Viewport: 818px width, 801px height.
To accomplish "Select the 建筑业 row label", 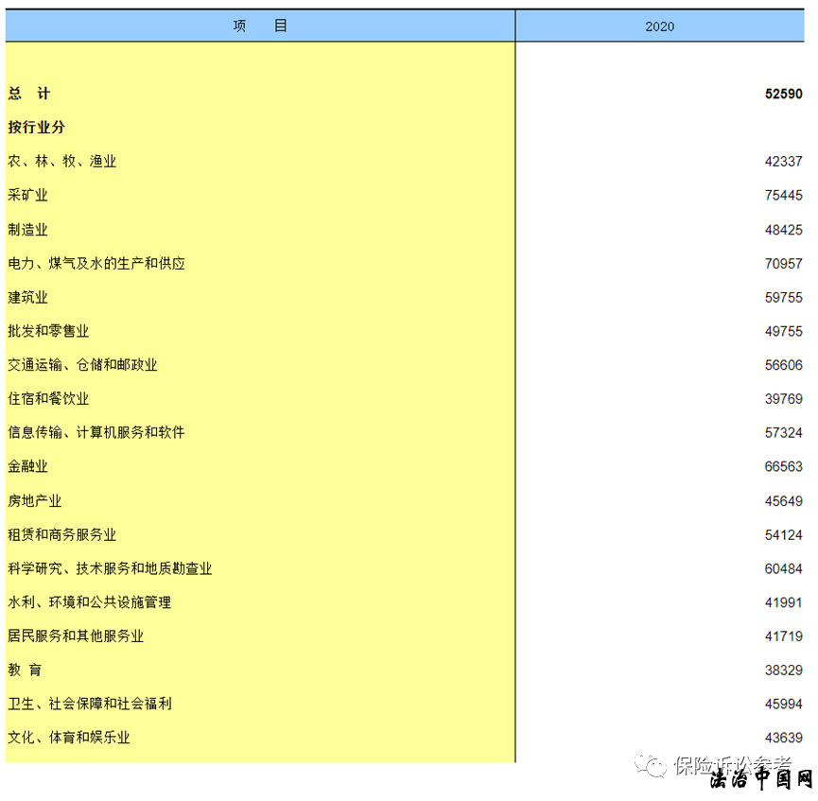I will (x=27, y=298).
